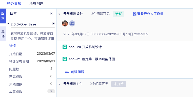Click the 未开始 status tag
193x97 pixels.
tap(119, 84)
